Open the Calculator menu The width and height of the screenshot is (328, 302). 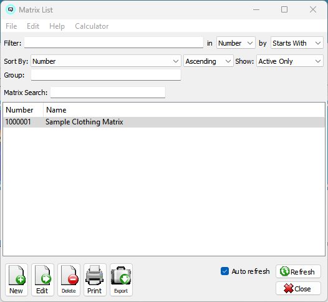tap(92, 26)
